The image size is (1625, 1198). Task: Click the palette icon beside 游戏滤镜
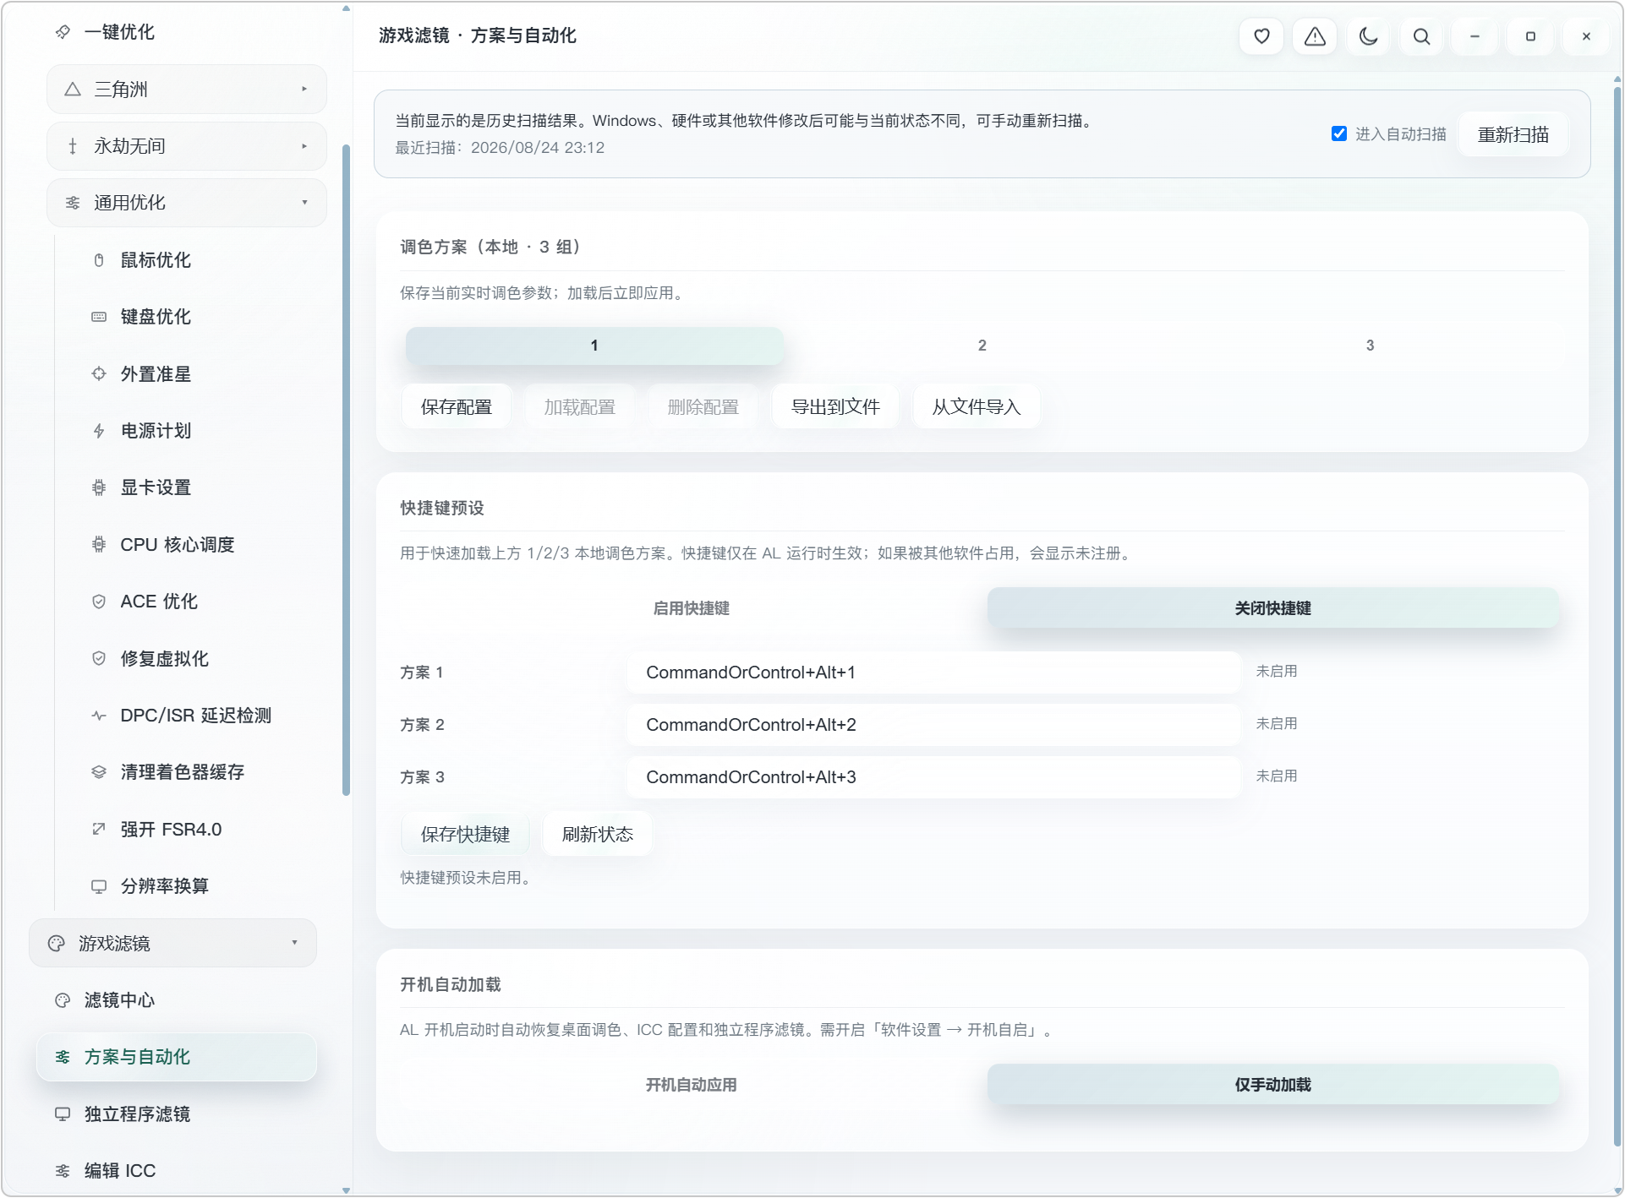pyautogui.click(x=57, y=943)
